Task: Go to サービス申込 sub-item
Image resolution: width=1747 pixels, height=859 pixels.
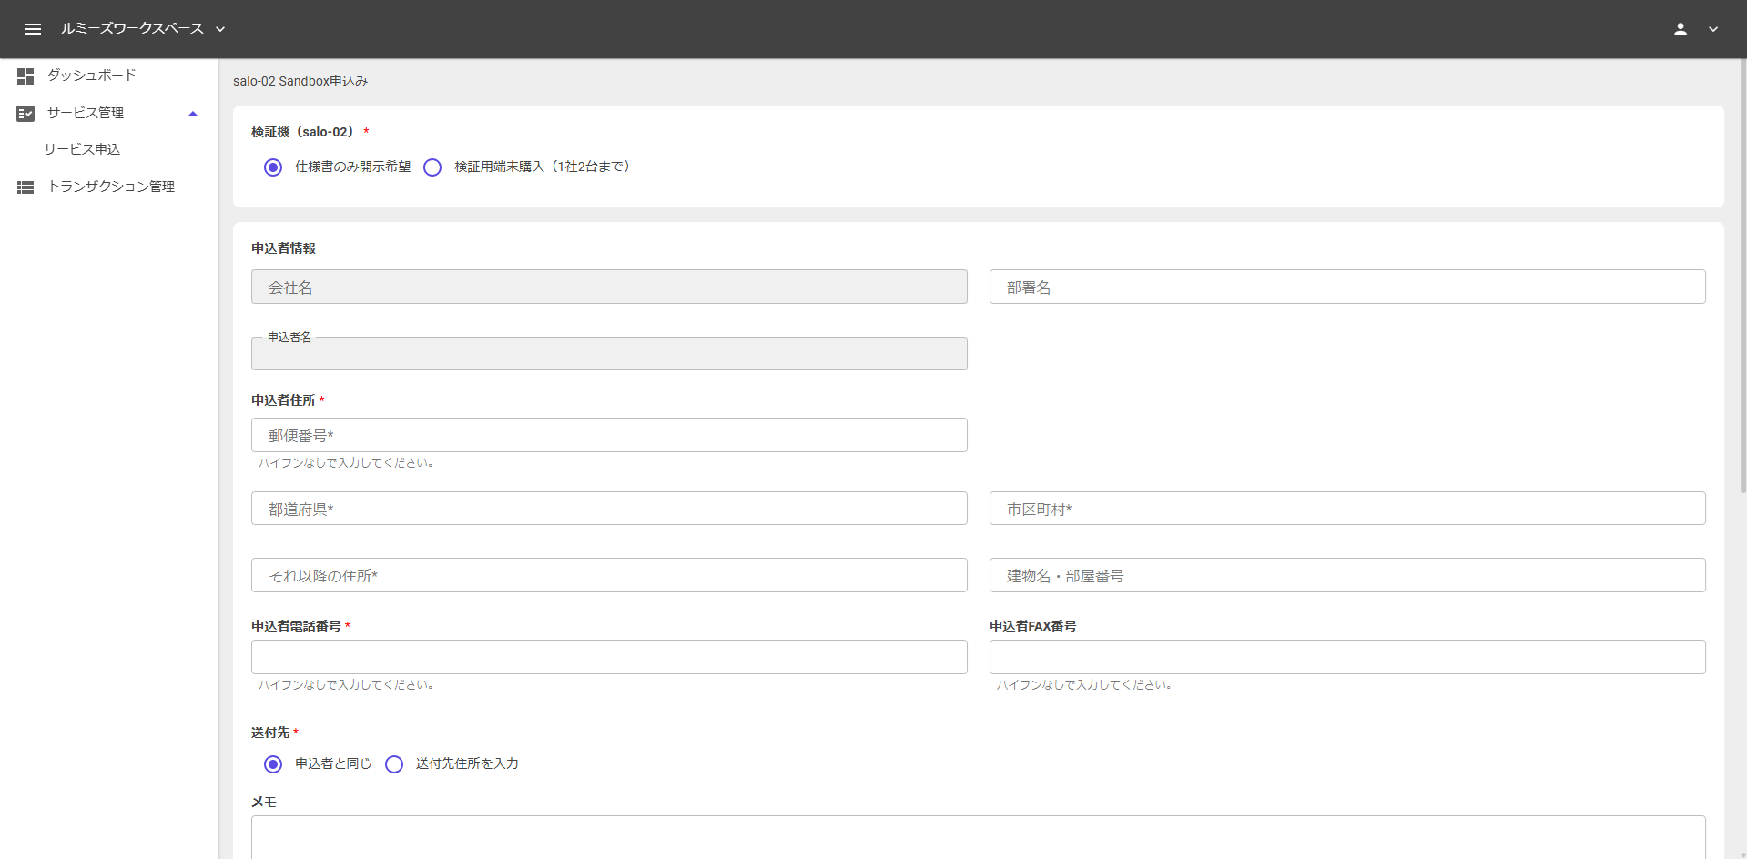Action: coord(82,149)
